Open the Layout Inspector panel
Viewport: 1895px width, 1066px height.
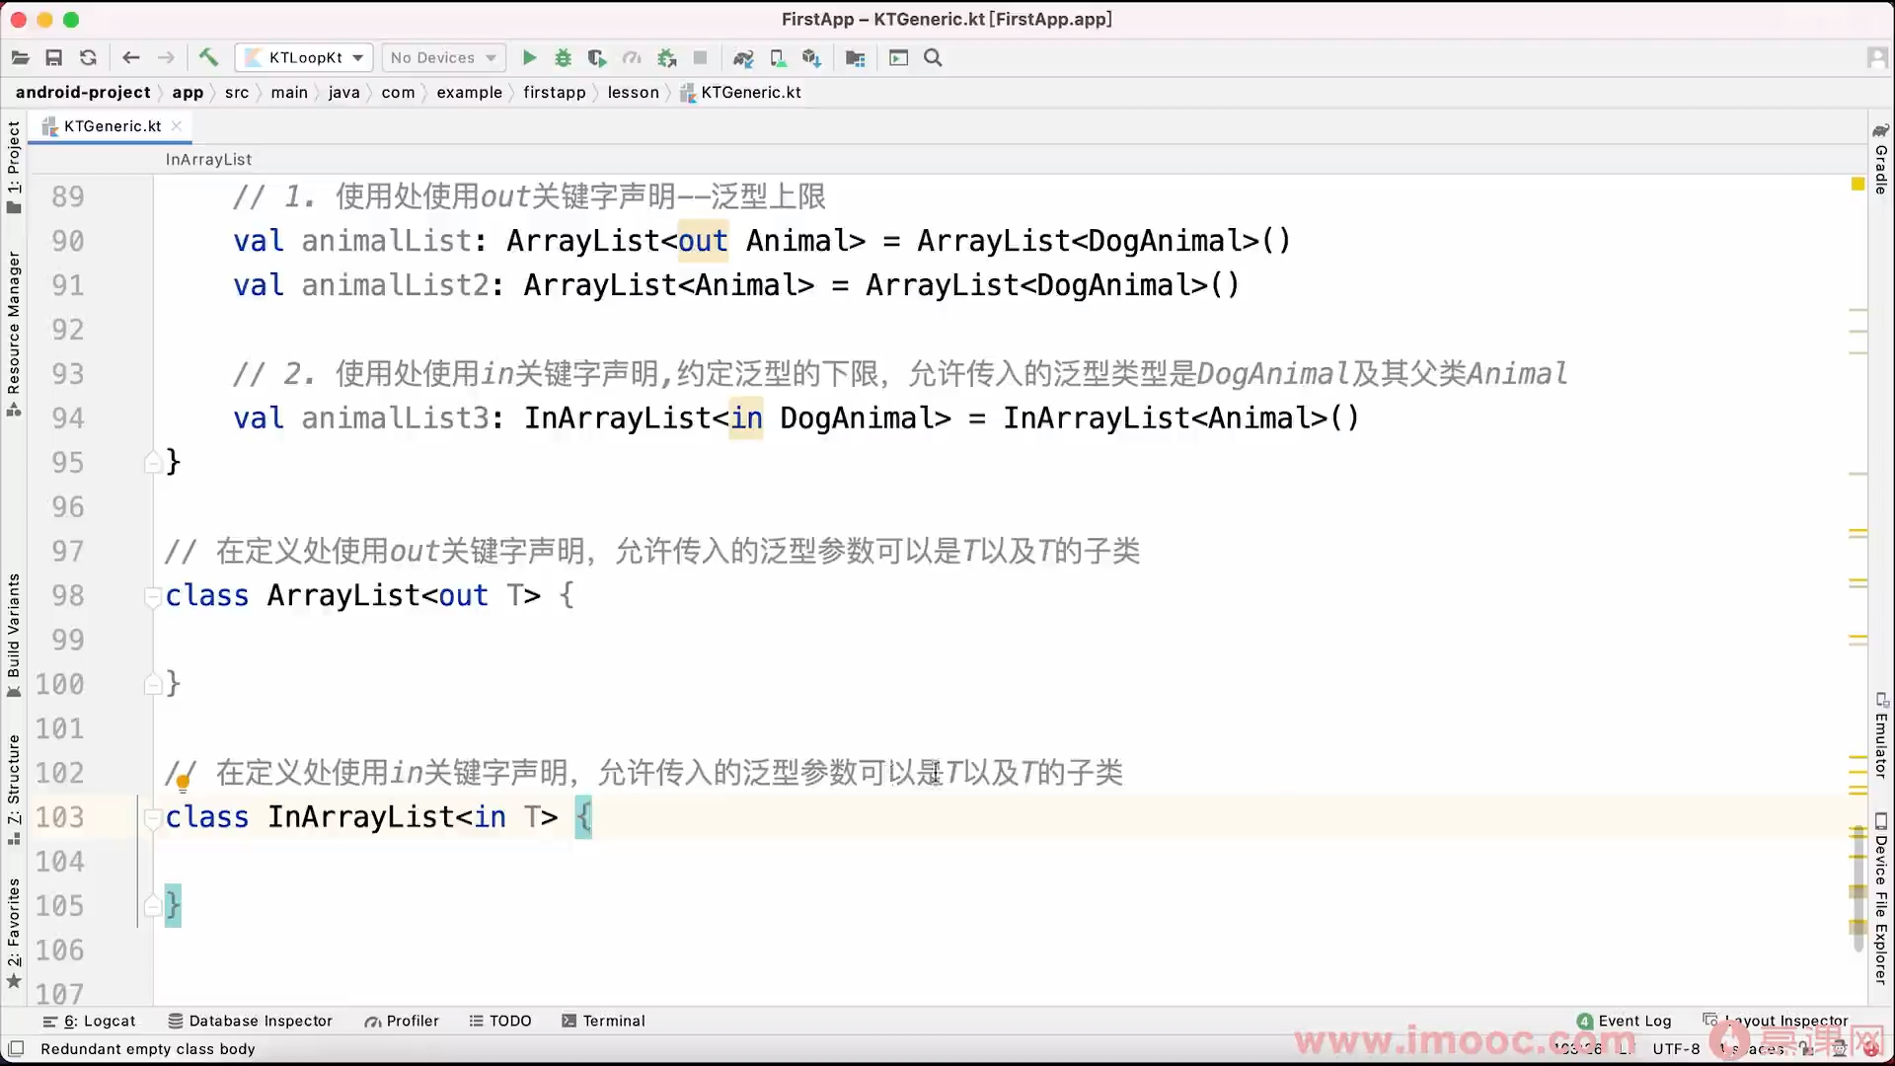[1776, 1021]
